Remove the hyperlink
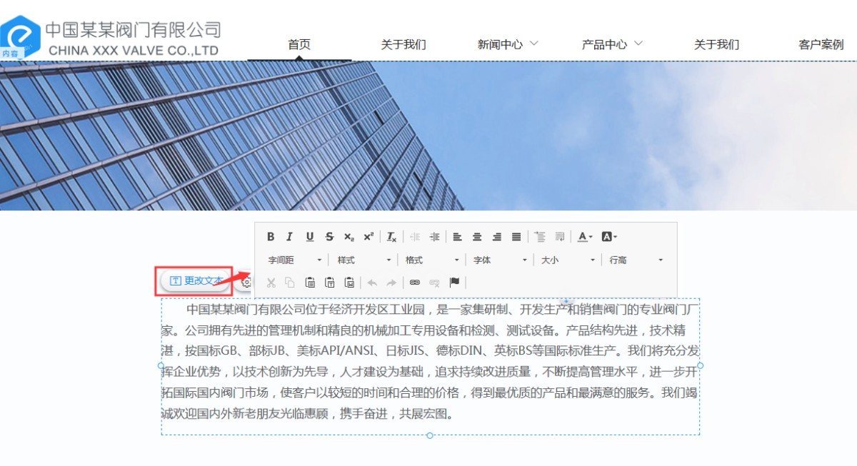Viewport: 857px width, 466px height. (434, 283)
